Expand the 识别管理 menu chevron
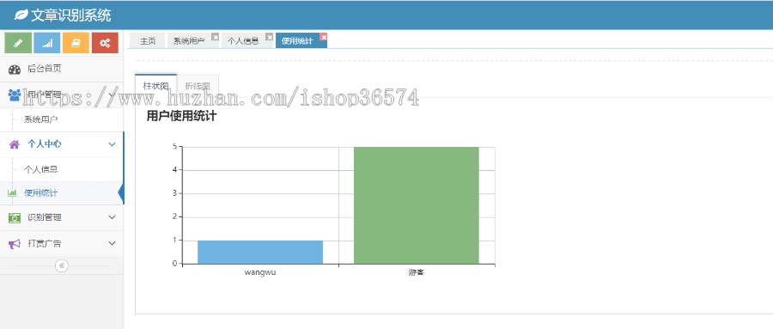The image size is (773, 329). click(x=112, y=217)
